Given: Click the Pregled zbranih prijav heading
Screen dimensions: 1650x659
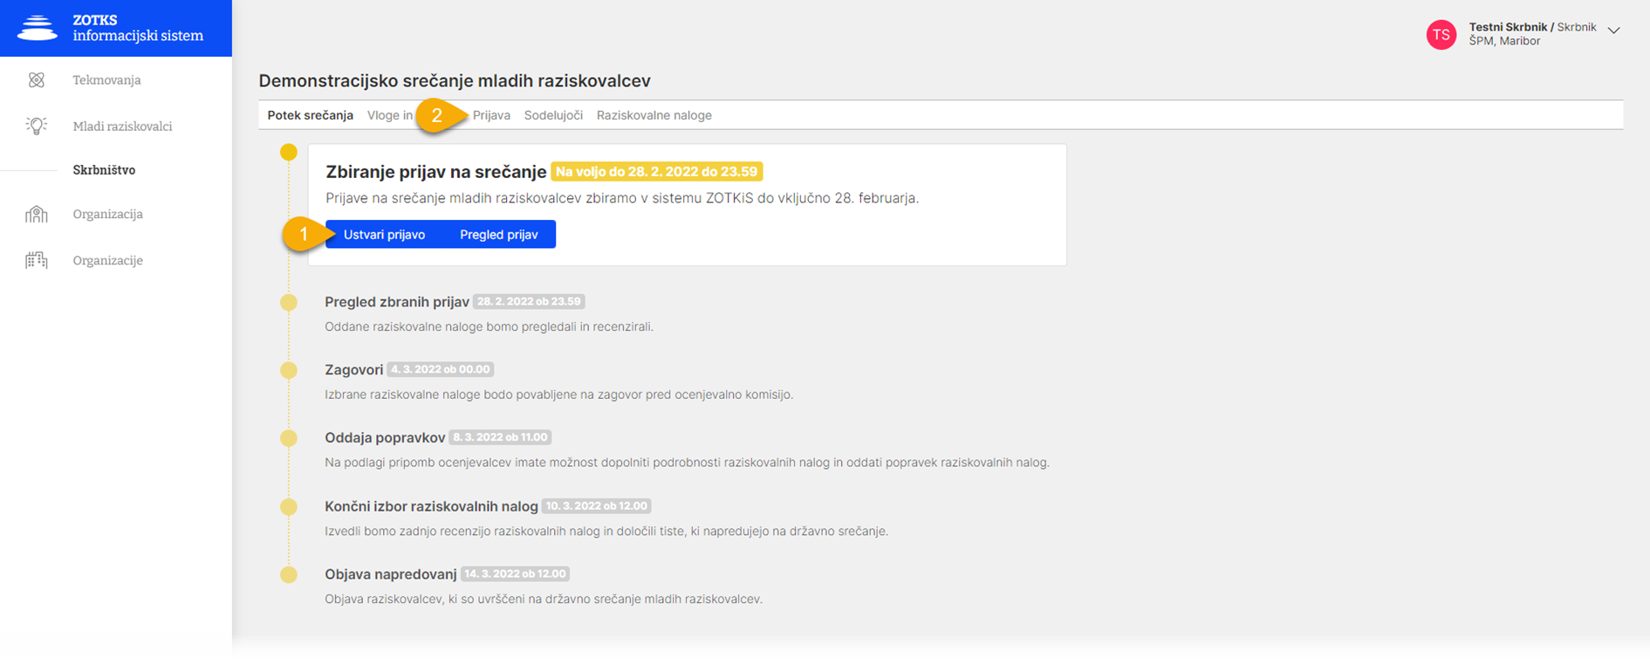Looking at the screenshot, I should pyautogui.click(x=397, y=302).
